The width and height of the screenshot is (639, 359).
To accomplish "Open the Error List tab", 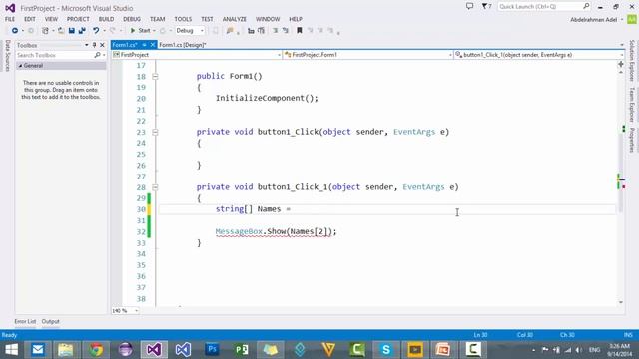I will tap(25, 321).
